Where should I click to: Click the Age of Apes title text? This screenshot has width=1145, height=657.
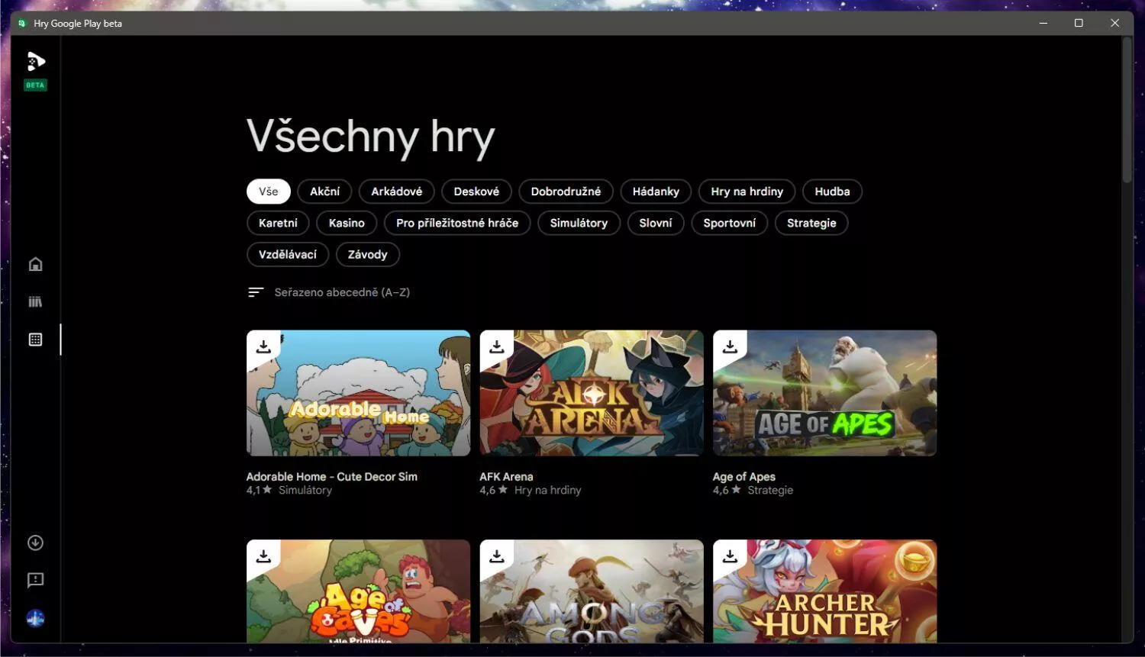pyautogui.click(x=743, y=476)
